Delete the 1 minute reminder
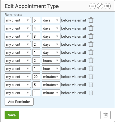The height and width of the screenshot is (122, 115). (x=91, y=93)
